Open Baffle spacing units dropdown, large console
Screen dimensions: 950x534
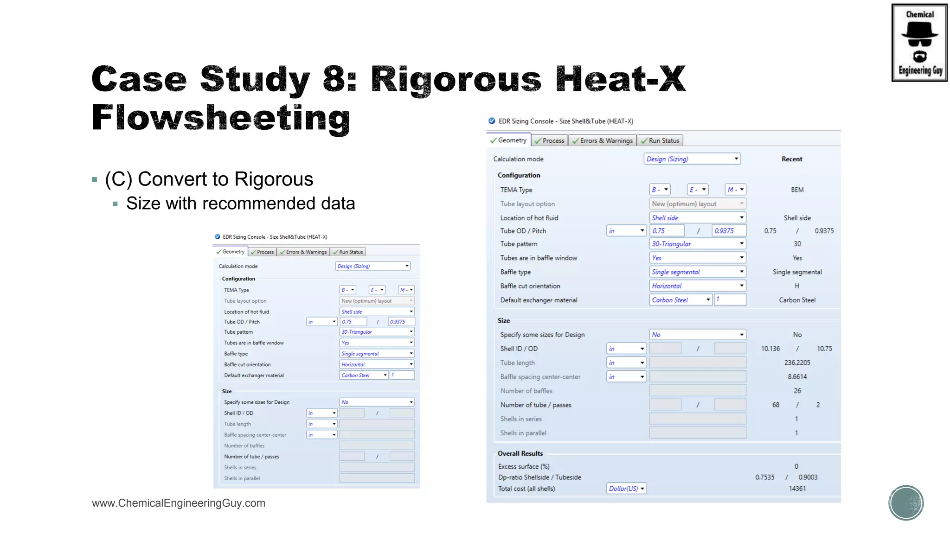point(627,377)
